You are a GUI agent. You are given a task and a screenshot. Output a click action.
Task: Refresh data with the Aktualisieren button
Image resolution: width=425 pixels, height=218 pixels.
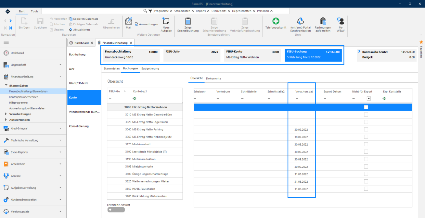[x=79, y=30]
